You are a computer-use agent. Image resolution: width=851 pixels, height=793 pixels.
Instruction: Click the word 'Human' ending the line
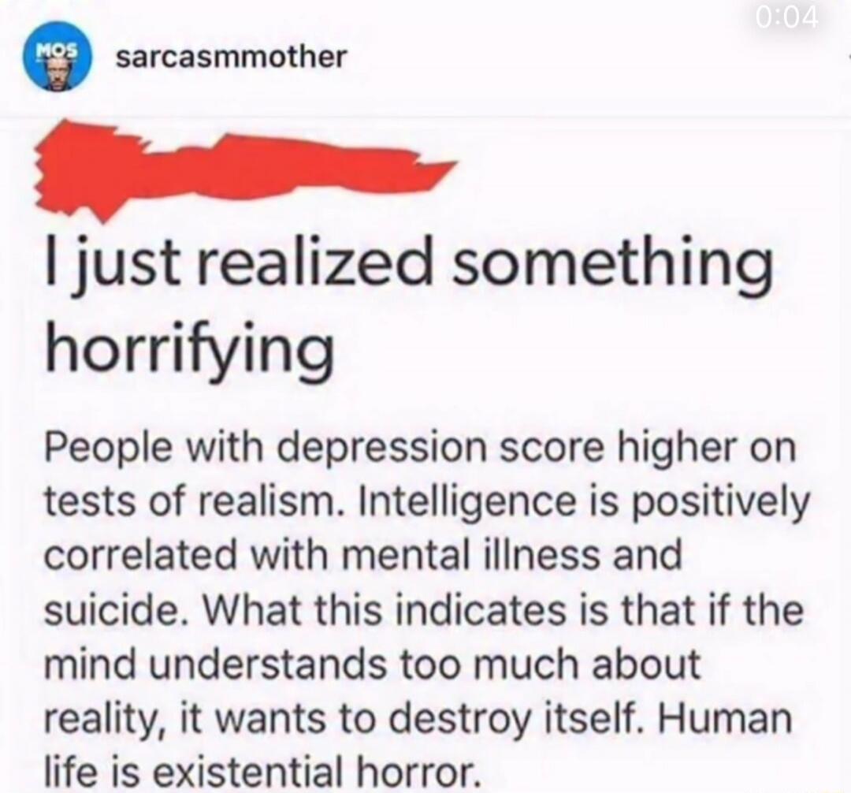tap(726, 717)
